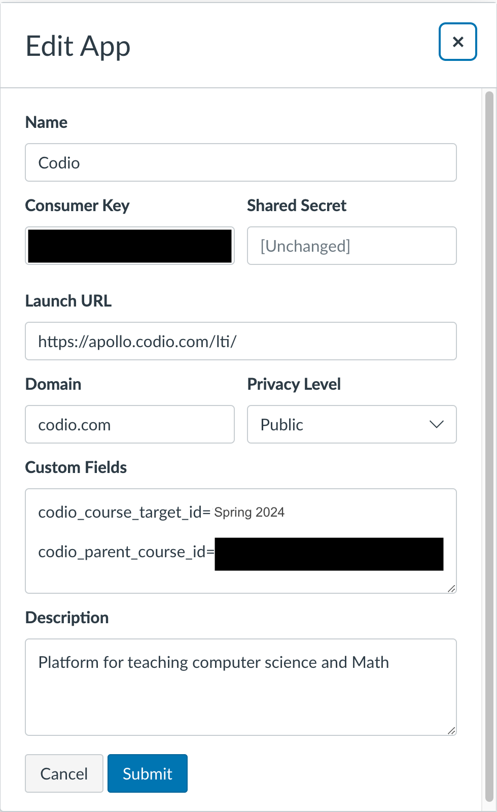Click the dialog's vertical scrollbar
Screen dimensions: 497x812
pos(489,447)
